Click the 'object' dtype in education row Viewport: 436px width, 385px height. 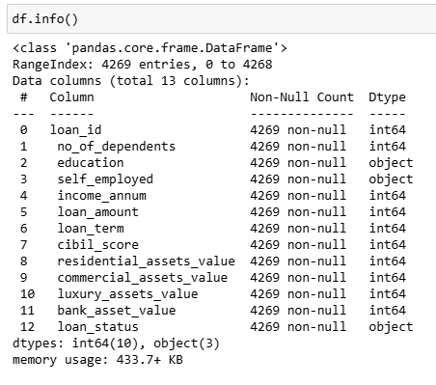pyautogui.click(x=391, y=163)
